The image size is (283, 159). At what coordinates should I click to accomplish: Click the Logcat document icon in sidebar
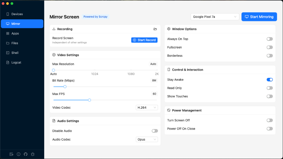tap(8, 62)
